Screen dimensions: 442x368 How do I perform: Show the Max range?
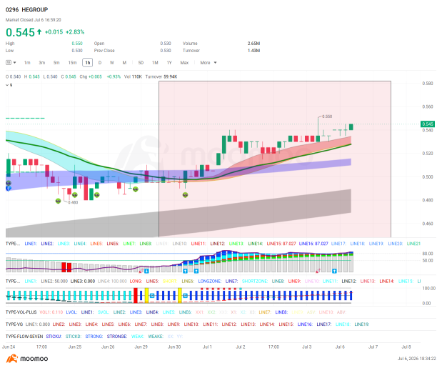pos(184,63)
